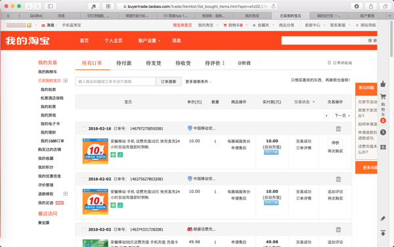Viewport: 394px width, 247px height.
Task: Expand 更多搜索条件 search options
Action: point(198,82)
